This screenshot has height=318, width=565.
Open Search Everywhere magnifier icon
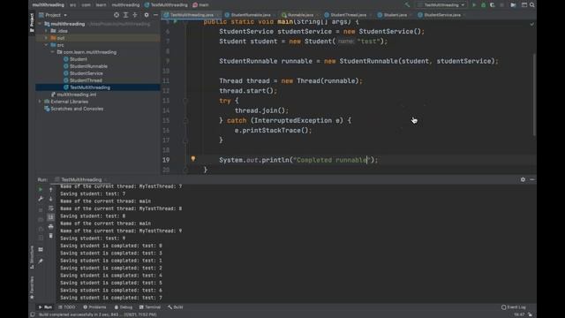pos(532,5)
